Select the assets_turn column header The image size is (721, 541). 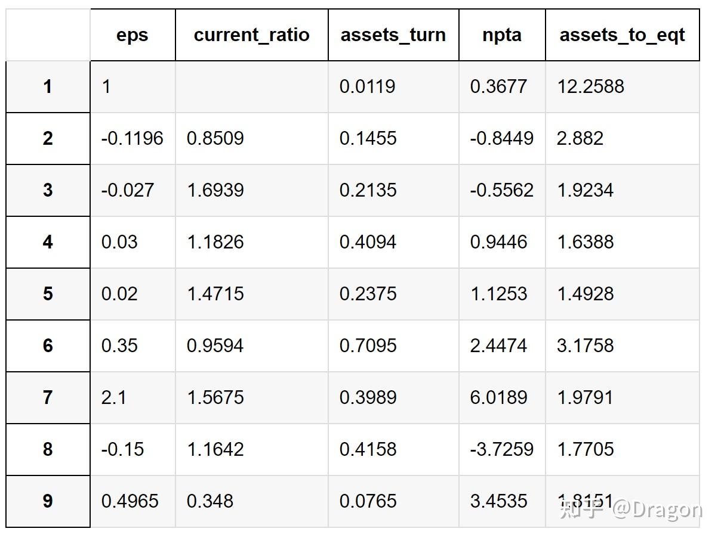pos(393,35)
